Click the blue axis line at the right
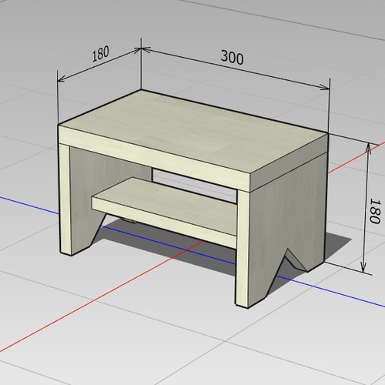 (333, 293)
